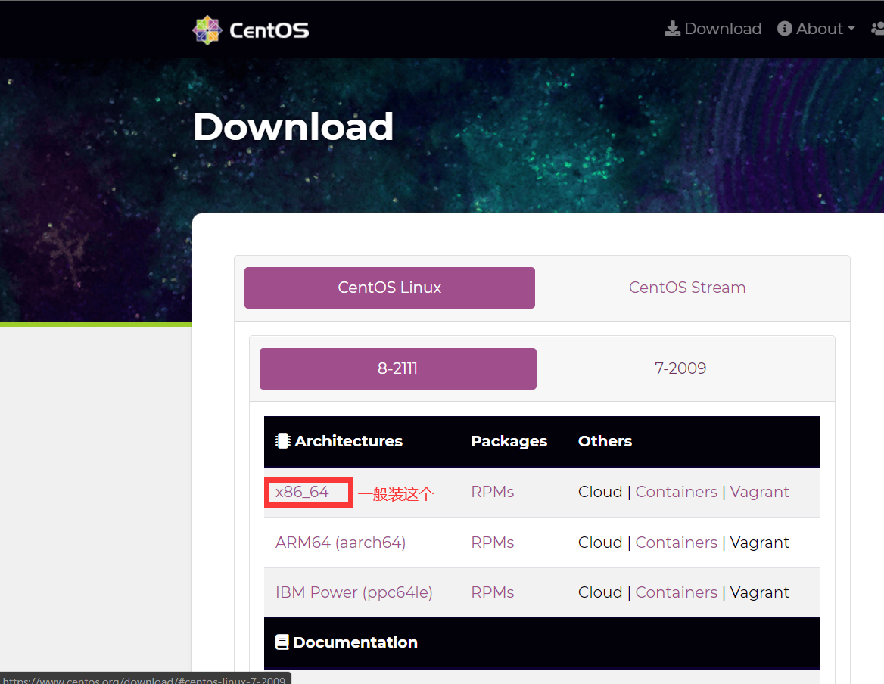
Task: Click the info circle icon next to About
Action: pyautogui.click(x=783, y=28)
